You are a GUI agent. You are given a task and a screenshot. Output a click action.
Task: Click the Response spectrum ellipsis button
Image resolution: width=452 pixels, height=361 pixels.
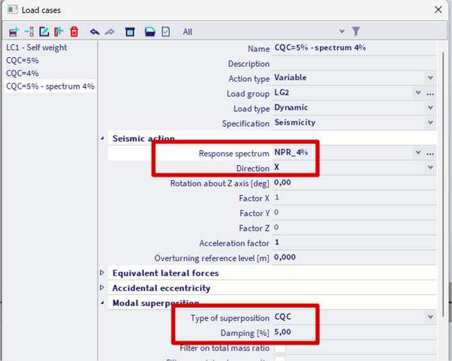[430, 153]
